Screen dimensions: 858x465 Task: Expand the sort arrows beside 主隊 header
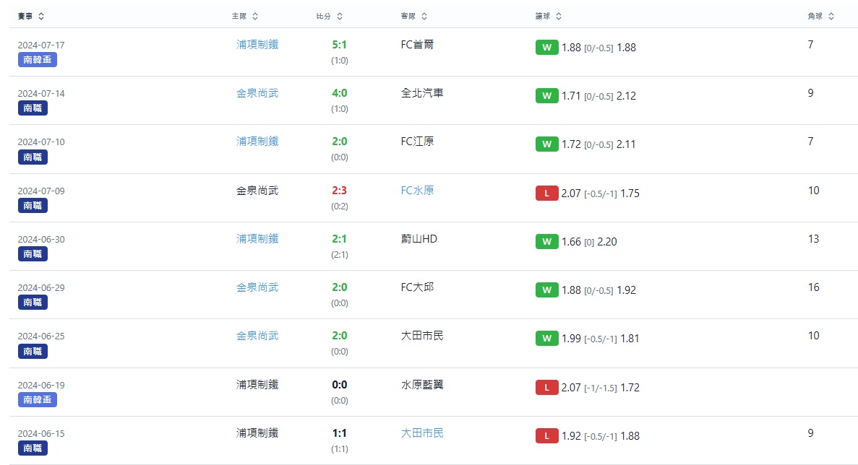coord(255,14)
